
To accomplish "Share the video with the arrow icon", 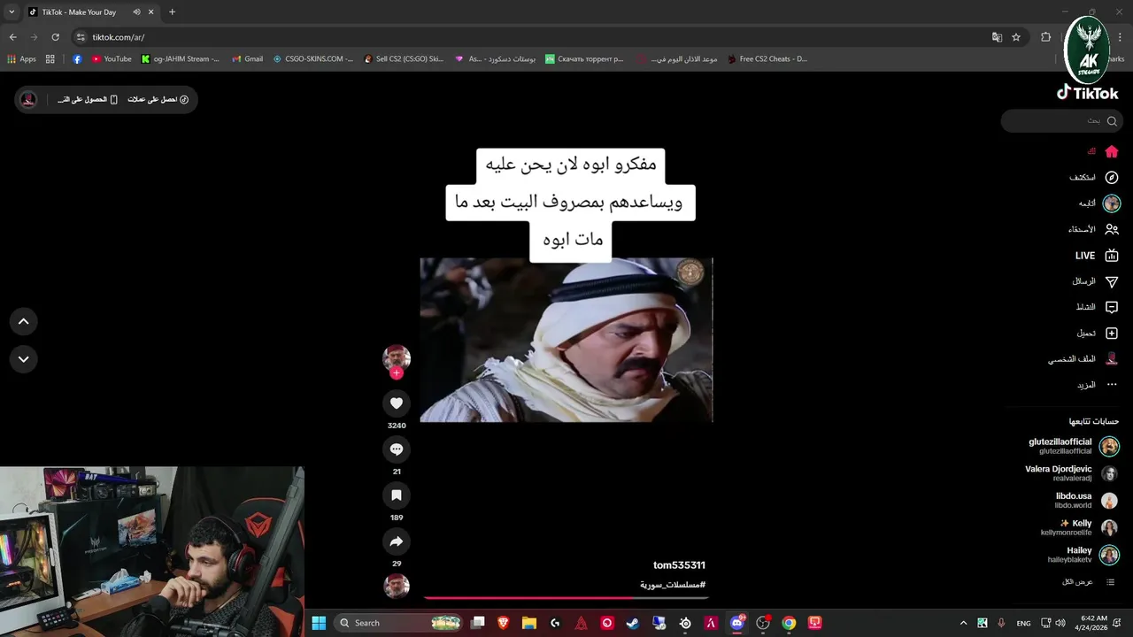I will [x=397, y=541].
